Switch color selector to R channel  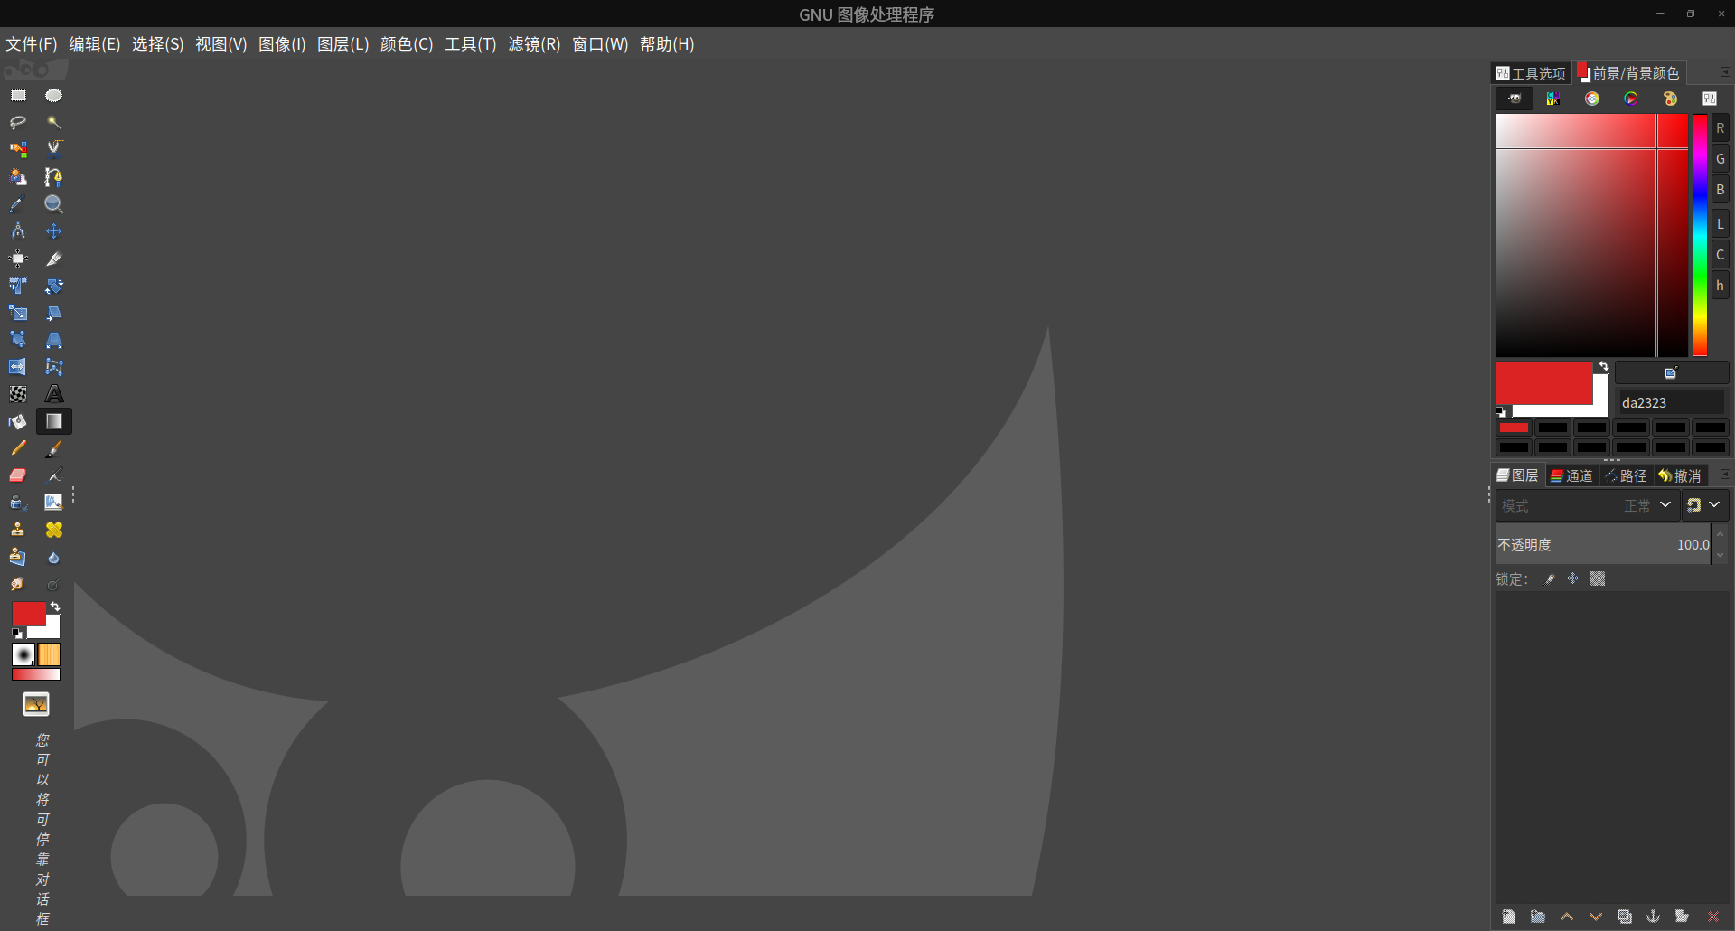1721,128
